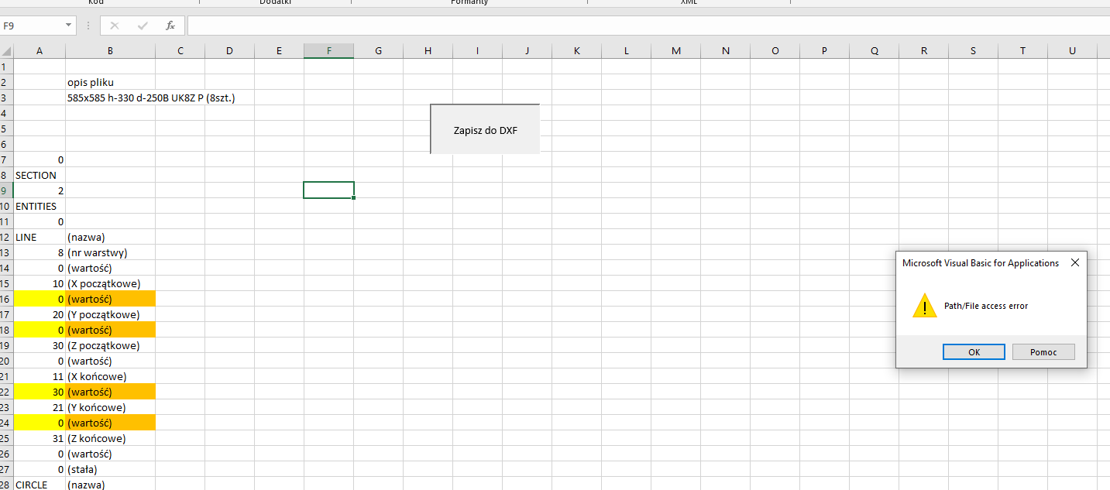Click the '(X początkowe)' cell
1110x490 pixels.
pyautogui.click(x=110, y=283)
